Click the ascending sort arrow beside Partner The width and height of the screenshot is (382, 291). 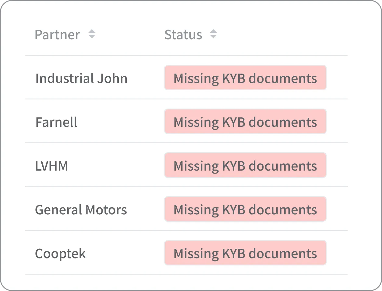point(92,31)
